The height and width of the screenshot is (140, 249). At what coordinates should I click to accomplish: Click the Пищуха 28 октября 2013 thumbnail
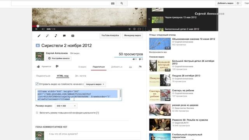click(x=160, y=80)
